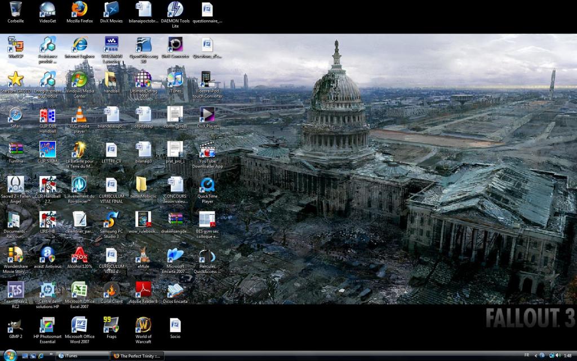The image size is (577, 361).
Task: Select the Teamspeak 2 RC2 icon
Action: coord(15,294)
